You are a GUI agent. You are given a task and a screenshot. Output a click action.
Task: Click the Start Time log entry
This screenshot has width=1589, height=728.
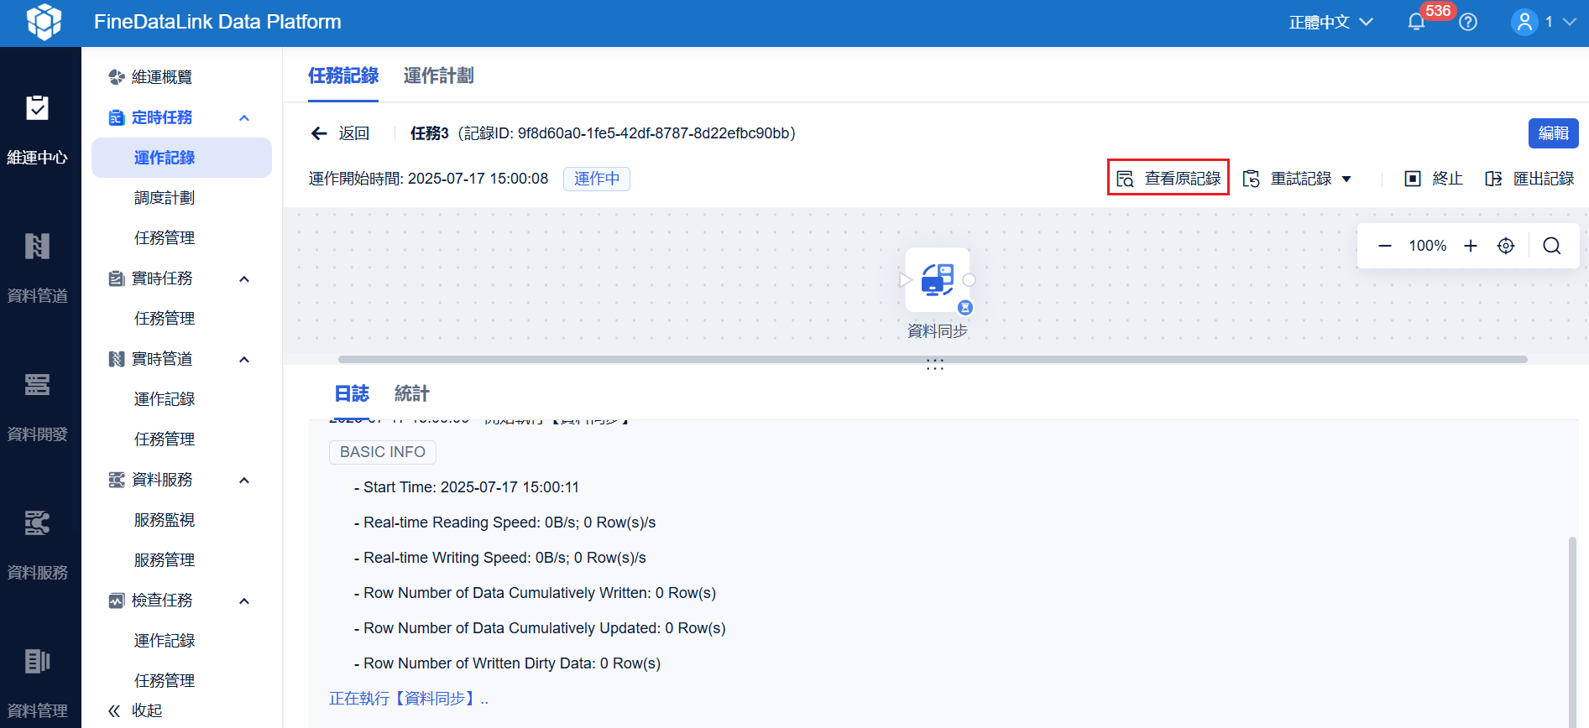click(x=467, y=487)
